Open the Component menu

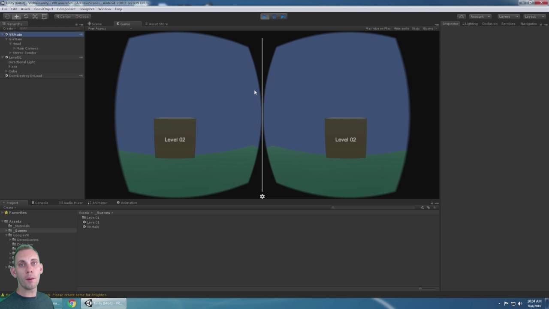click(x=66, y=9)
